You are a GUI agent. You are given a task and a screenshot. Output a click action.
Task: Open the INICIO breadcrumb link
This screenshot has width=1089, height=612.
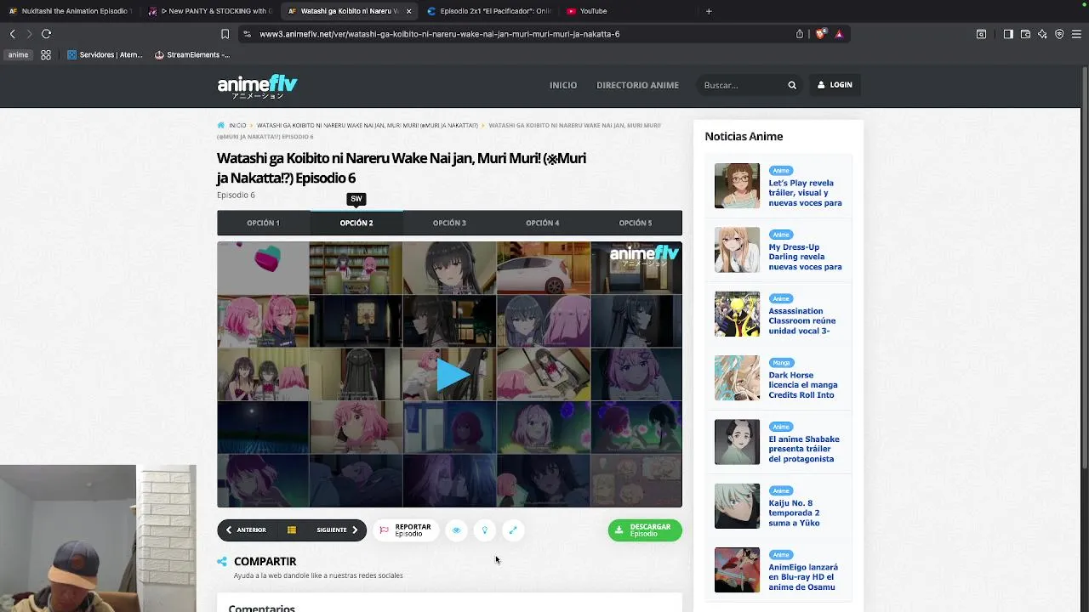(237, 126)
